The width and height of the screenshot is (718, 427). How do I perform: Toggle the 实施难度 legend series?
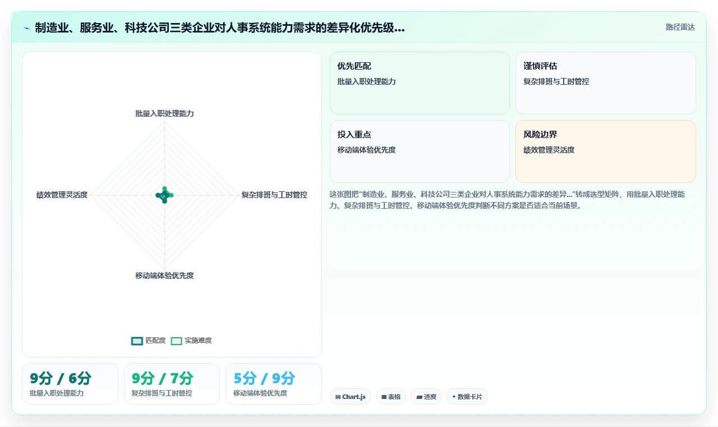[191, 341]
